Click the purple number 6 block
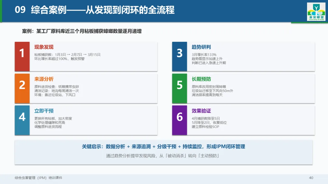328x184 pixels. point(179,120)
